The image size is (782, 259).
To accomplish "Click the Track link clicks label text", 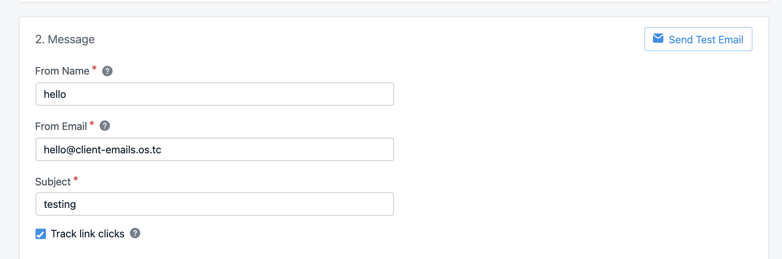I will coord(87,234).
